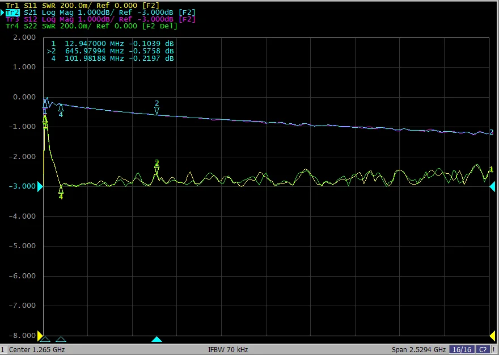Click the trace number 1 tag at right end of yellow trace

tap(491, 169)
